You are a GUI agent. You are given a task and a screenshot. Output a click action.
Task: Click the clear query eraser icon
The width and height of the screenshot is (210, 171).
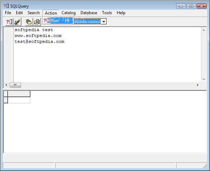click(x=17, y=22)
